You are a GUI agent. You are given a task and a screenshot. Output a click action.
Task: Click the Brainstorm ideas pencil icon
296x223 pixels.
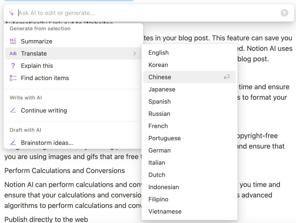pyautogui.click(x=13, y=143)
